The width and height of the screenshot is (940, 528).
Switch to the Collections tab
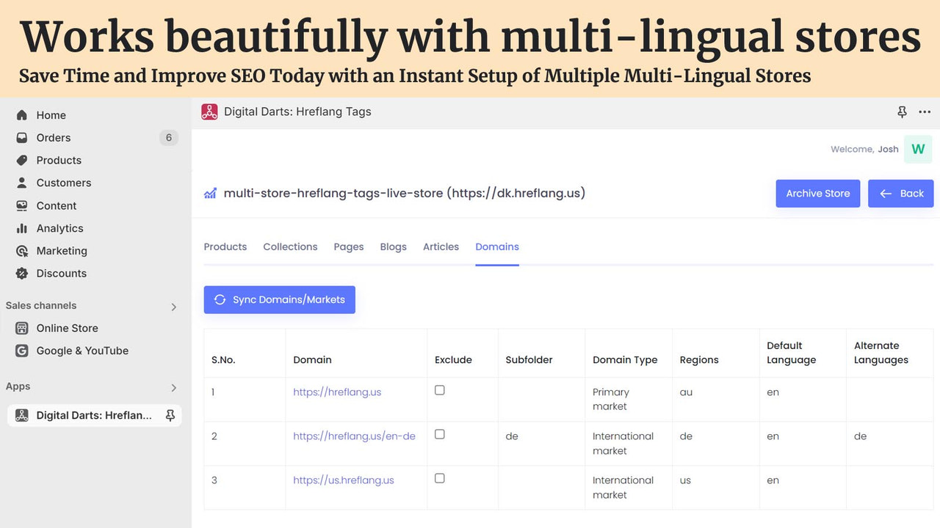click(x=290, y=246)
